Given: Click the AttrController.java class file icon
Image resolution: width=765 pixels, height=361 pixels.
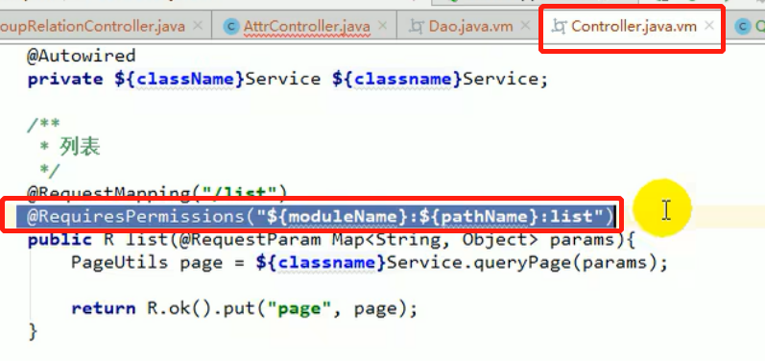Looking at the screenshot, I should click(x=230, y=26).
